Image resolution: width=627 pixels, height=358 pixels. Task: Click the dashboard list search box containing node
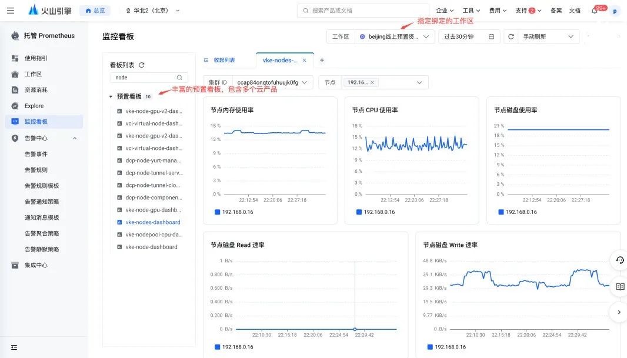click(149, 78)
